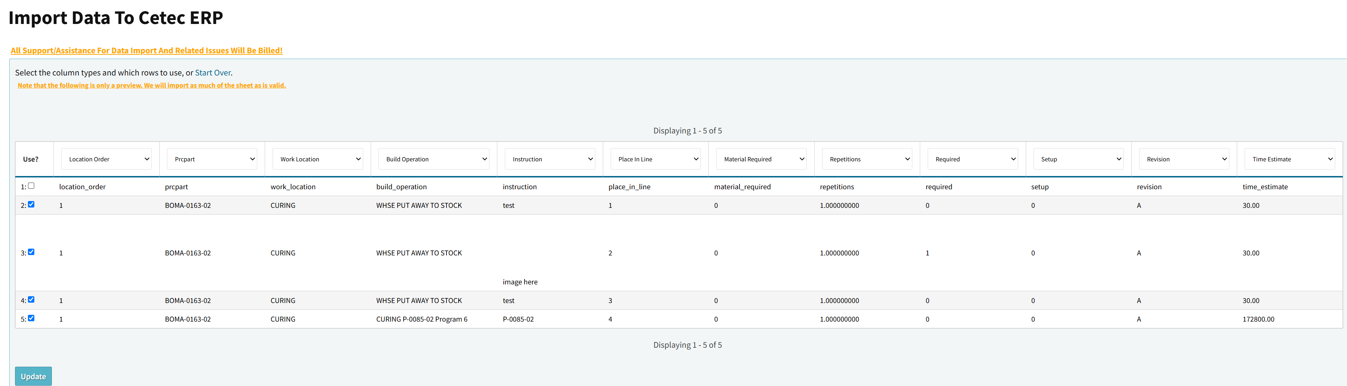The width and height of the screenshot is (1347, 386).
Task: Open the Required column type dropdown
Action: tap(973, 159)
